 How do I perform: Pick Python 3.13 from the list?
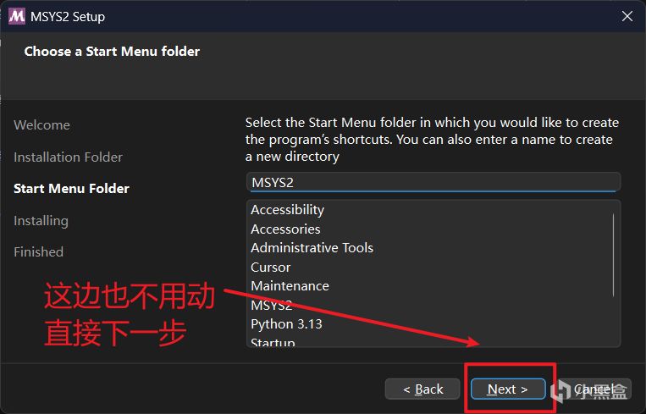point(286,324)
